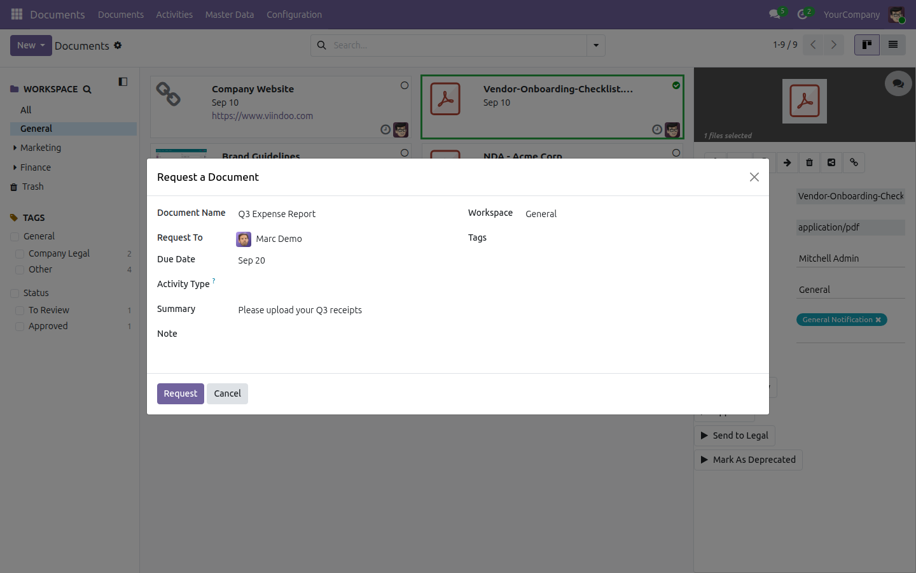
Task: Click the Summary field text
Action: tap(300, 310)
